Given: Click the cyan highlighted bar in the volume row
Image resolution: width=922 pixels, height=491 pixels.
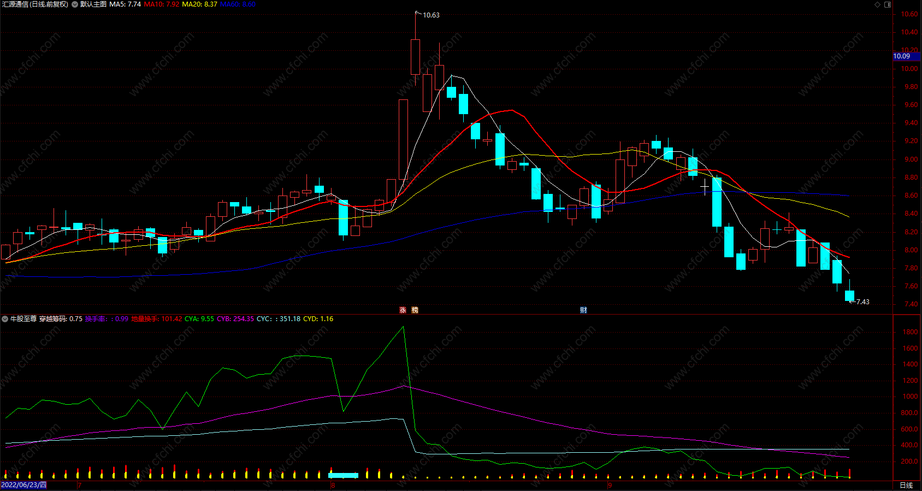Looking at the screenshot, I should point(344,476).
